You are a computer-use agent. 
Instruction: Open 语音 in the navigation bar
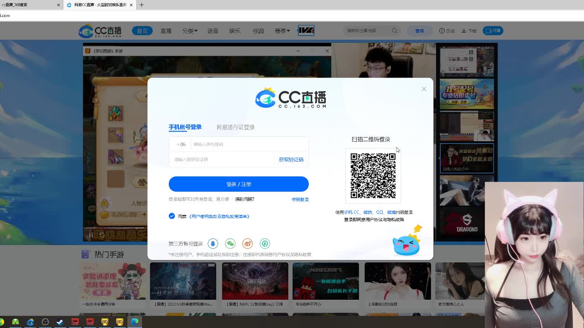pos(213,31)
